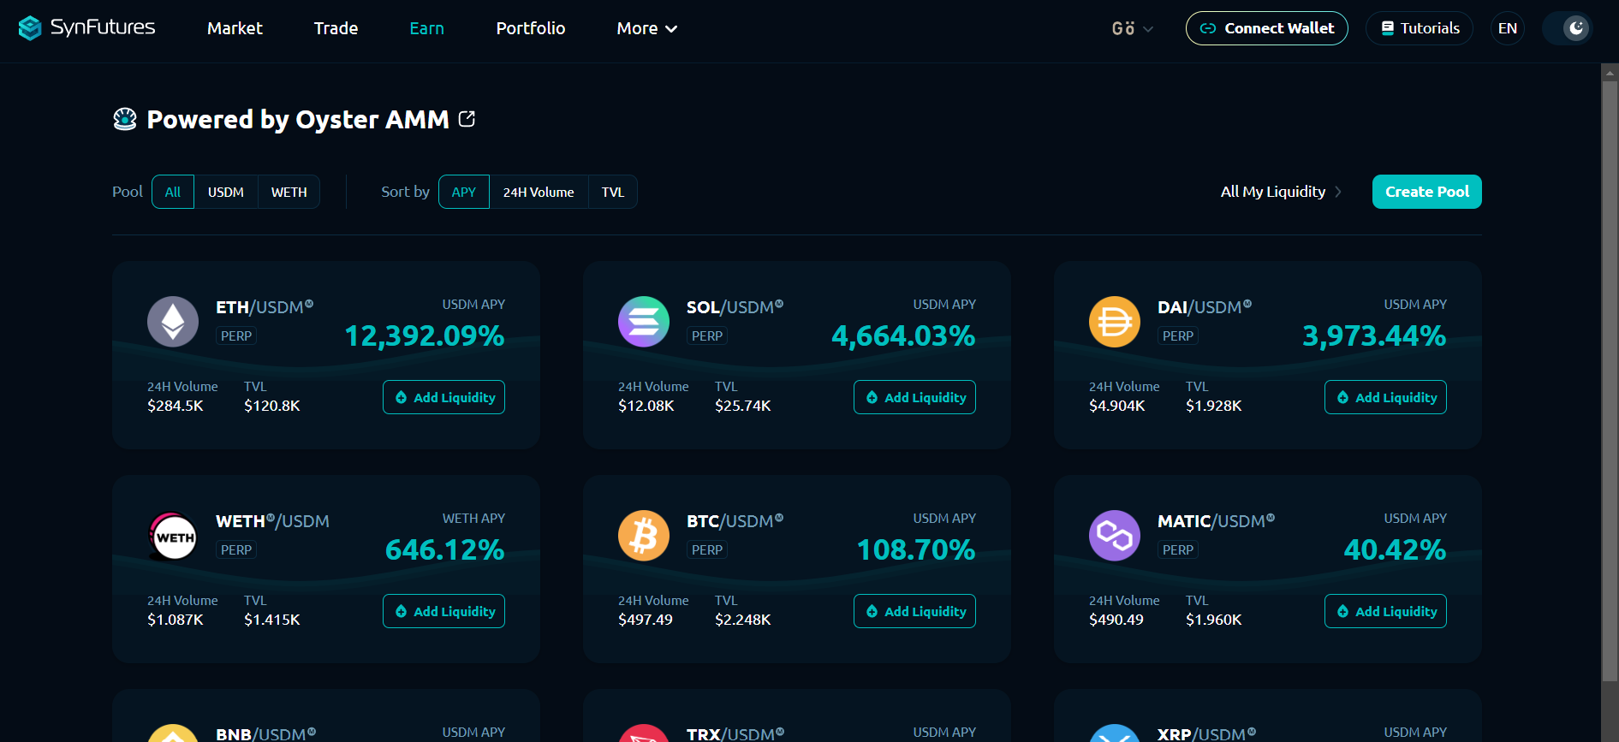Add Liquidity to BTC/USDM pool
The image size is (1619, 742).
click(x=914, y=611)
